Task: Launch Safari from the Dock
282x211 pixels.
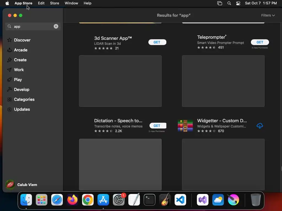Action: click(x=57, y=200)
